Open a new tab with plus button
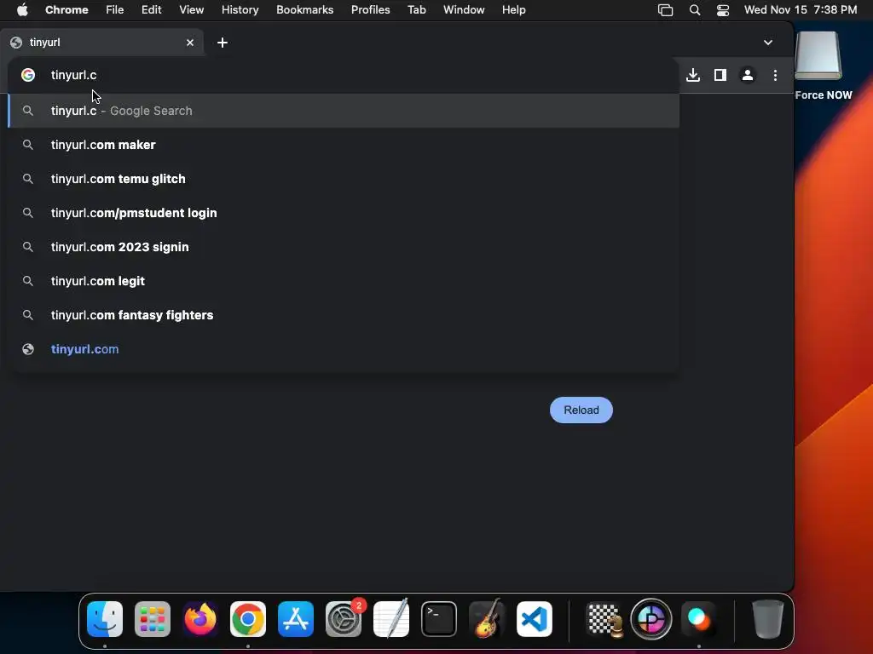Screen dimensions: 873x654 (223, 43)
